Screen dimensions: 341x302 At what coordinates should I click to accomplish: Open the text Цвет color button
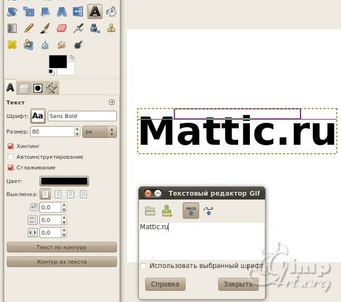[x=64, y=181]
